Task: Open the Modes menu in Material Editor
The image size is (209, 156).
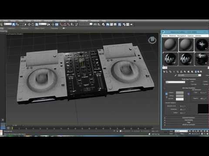Action: coord(165,36)
